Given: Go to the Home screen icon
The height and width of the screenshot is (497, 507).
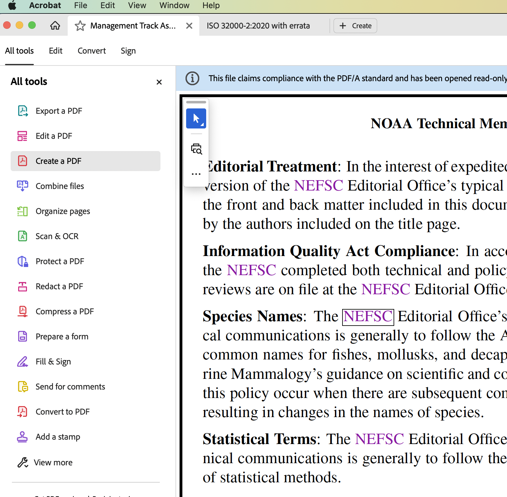Looking at the screenshot, I should (55, 26).
